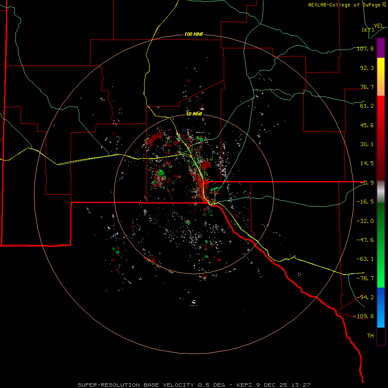Click the TH label on the legend

point(370,336)
